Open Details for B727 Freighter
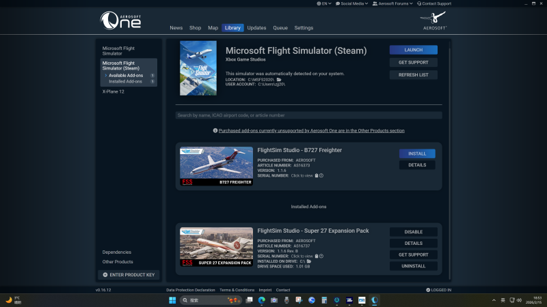547x307 pixels. click(x=417, y=165)
